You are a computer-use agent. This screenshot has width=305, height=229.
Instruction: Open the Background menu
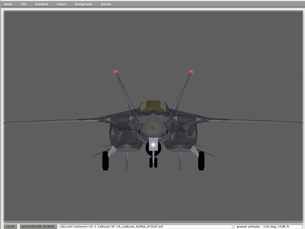[x=83, y=4]
